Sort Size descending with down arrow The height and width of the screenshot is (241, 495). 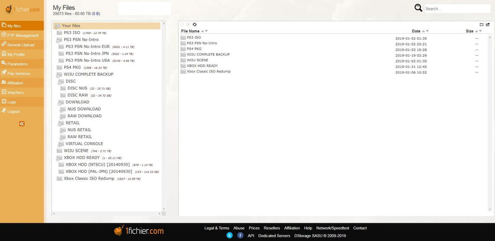[480, 31]
